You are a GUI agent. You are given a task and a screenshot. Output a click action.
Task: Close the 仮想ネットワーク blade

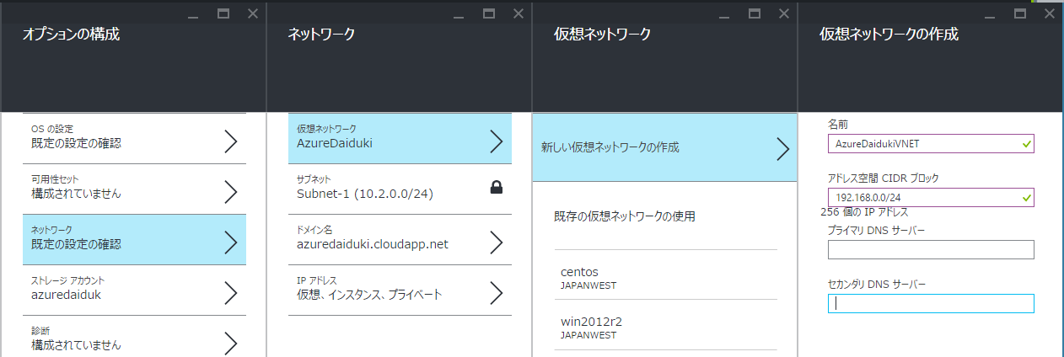(784, 13)
